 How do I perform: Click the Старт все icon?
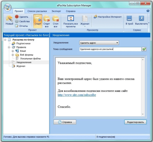point(47,21)
